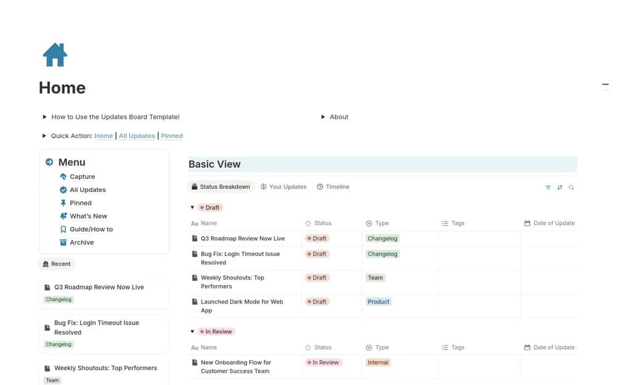Image resolution: width=617 pixels, height=385 pixels.
Task: Click Changelog tag on Q3 Roadmap recent card
Action: [59, 299]
